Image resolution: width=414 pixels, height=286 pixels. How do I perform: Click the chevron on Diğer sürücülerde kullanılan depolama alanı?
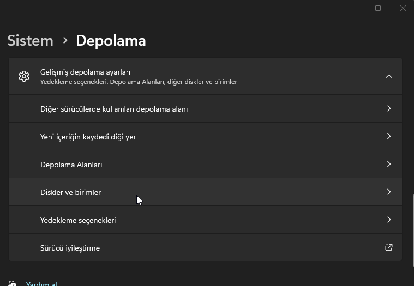click(x=389, y=108)
